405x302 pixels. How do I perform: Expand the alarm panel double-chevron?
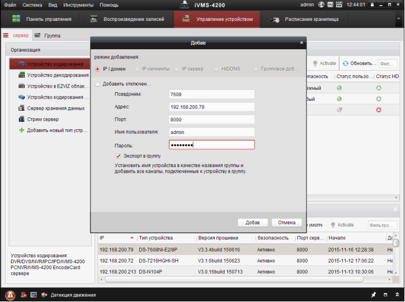[397, 294]
